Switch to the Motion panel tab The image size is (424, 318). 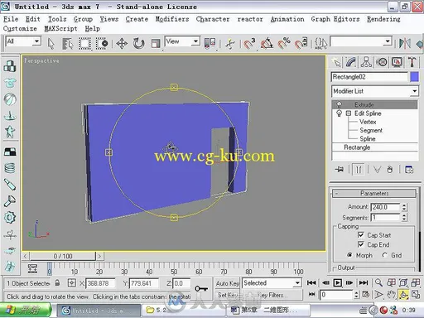[x=382, y=62]
